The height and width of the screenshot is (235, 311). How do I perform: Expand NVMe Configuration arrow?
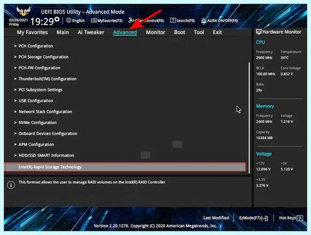coord(15,123)
